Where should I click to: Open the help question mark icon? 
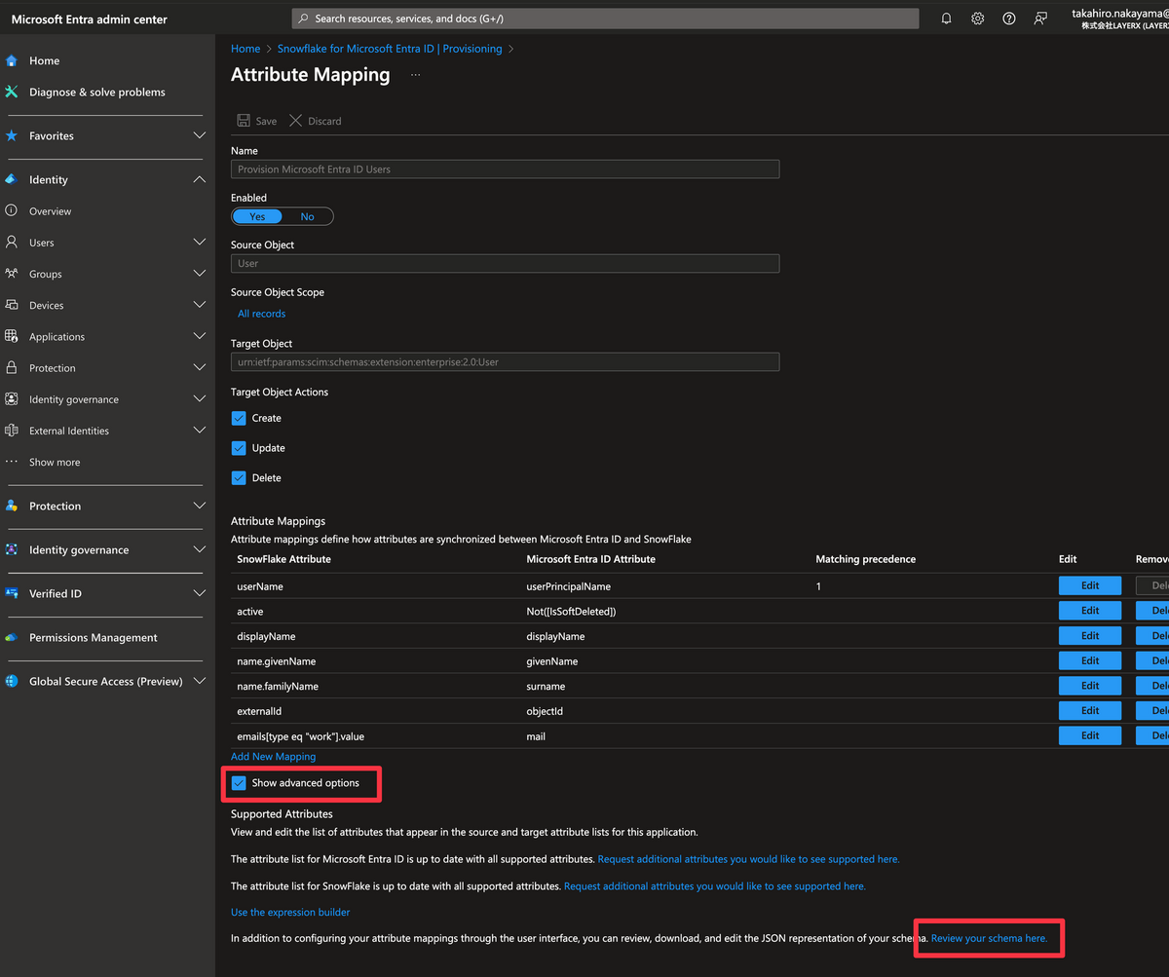pyautogui.click(x=1009, y=19)
